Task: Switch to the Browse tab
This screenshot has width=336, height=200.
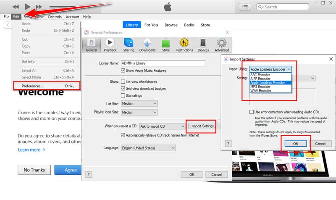Action: coord(171,25)
